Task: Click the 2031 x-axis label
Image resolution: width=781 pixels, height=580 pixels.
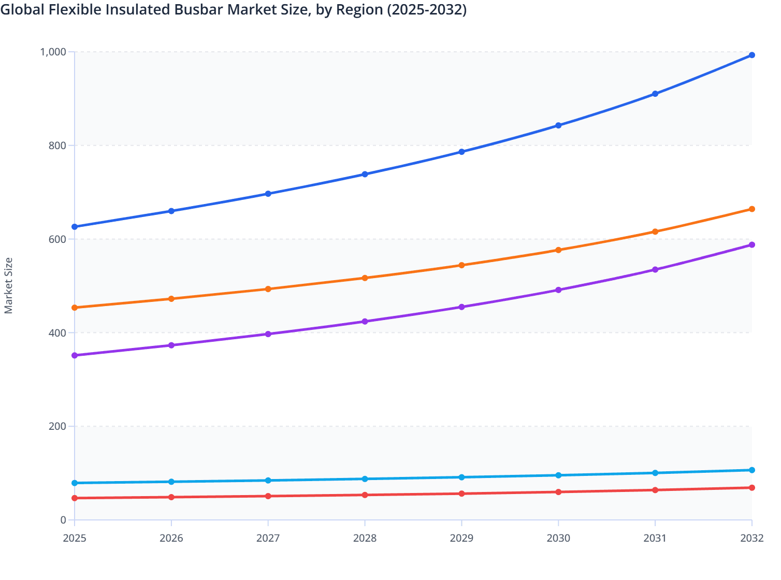Action: pyautogui.click(x=655, y=539)
